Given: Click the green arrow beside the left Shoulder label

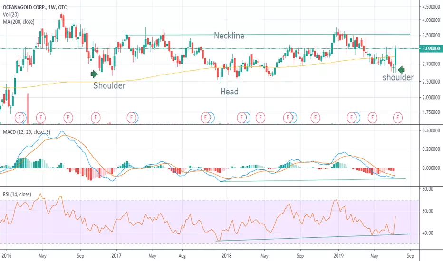Looking at the screenshot, I should coord(94,74).
